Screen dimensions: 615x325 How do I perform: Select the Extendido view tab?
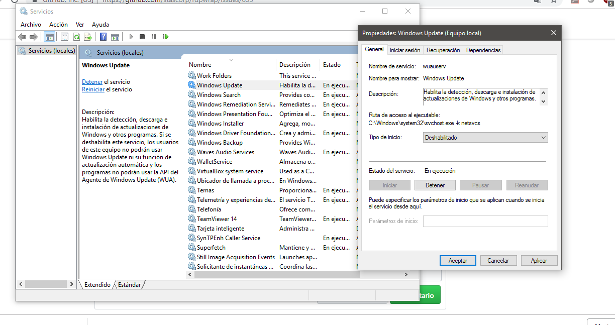(x=97, y=284)
